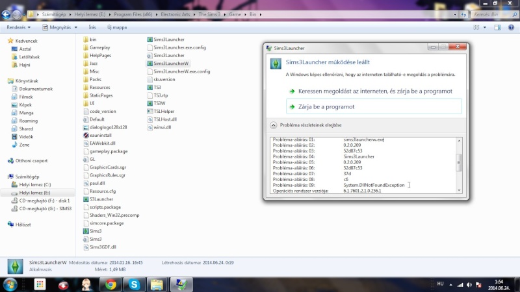Viewport: 520px width, 292px height.
Task: Select the TSLHost.dll file
Action: [x=162, y=119]
